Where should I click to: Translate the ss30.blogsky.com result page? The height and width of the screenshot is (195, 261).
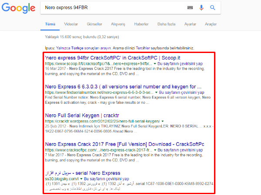pyautogui.click(x=107, y=179)
